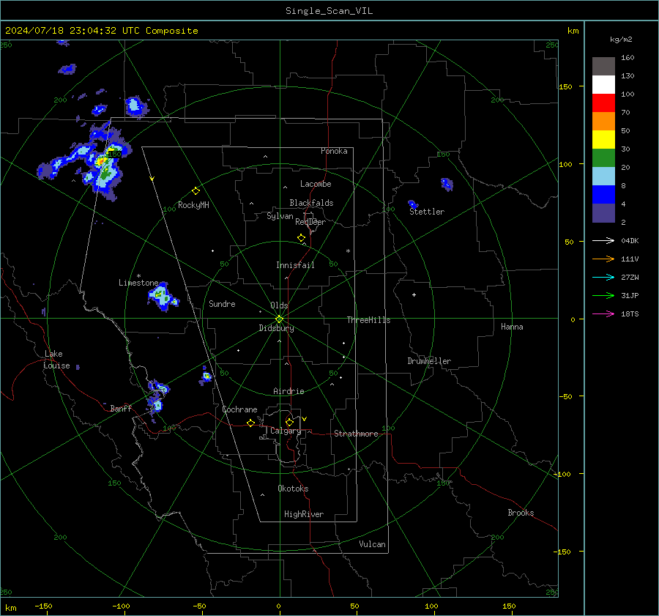Click the 2024/07/18 23:04:32 UTC Composite timestamp

tap(101, 31)
